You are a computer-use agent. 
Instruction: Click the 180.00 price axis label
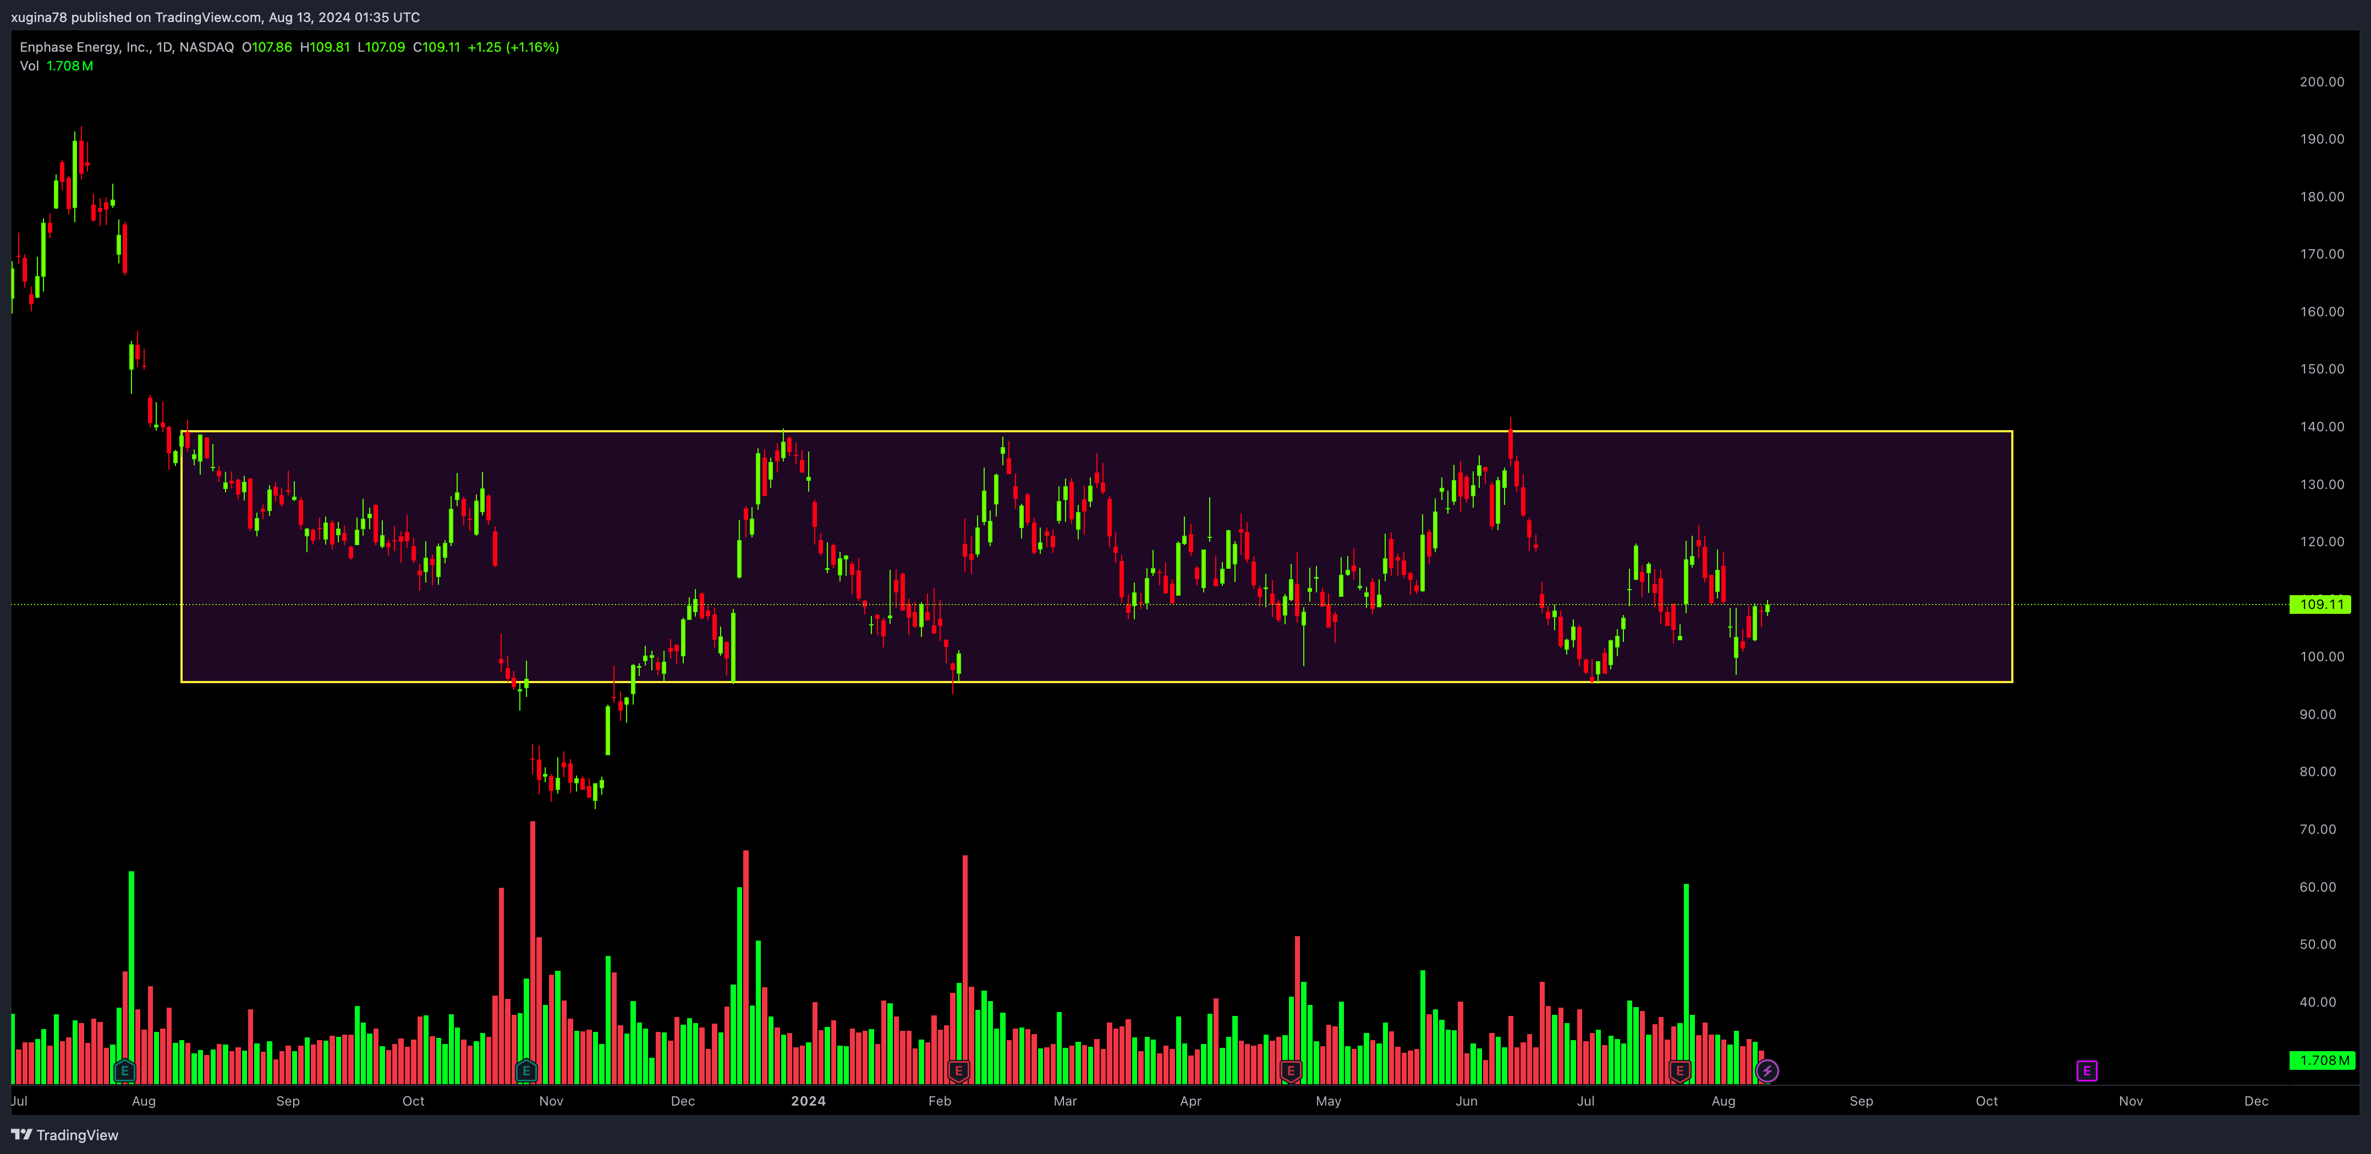(x=2321, y=197)
